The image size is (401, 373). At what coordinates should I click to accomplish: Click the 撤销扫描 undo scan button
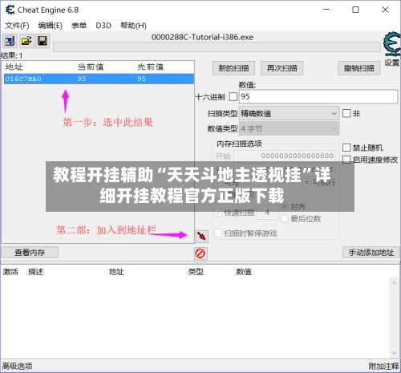pos(359,68)
